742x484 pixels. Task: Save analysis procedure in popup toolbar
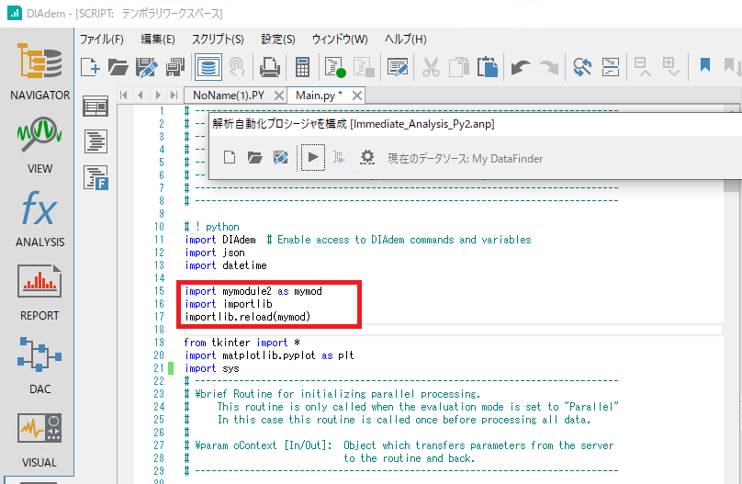pos(281,157)
